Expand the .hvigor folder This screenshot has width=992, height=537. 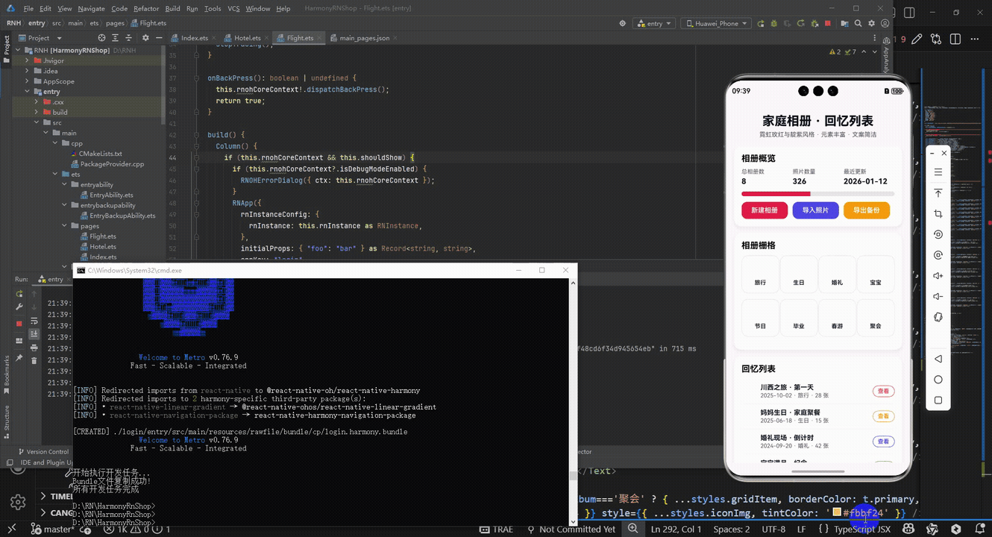pyautogui.click(x=27, y=60)
